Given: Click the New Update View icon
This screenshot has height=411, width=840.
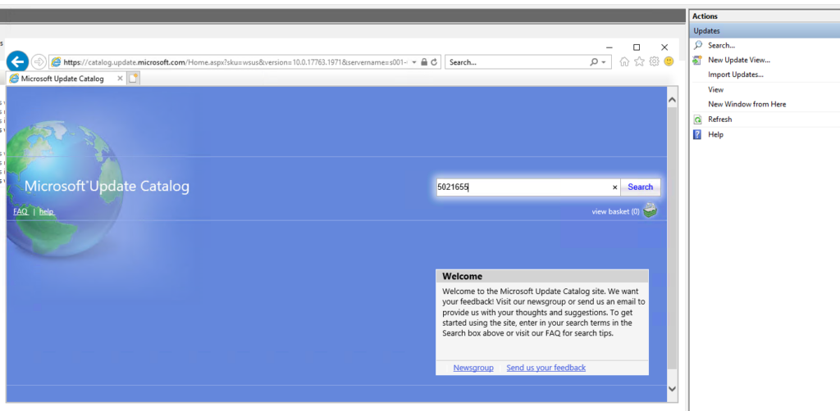Looking at the screenshot, I should (x=697, y=60).
